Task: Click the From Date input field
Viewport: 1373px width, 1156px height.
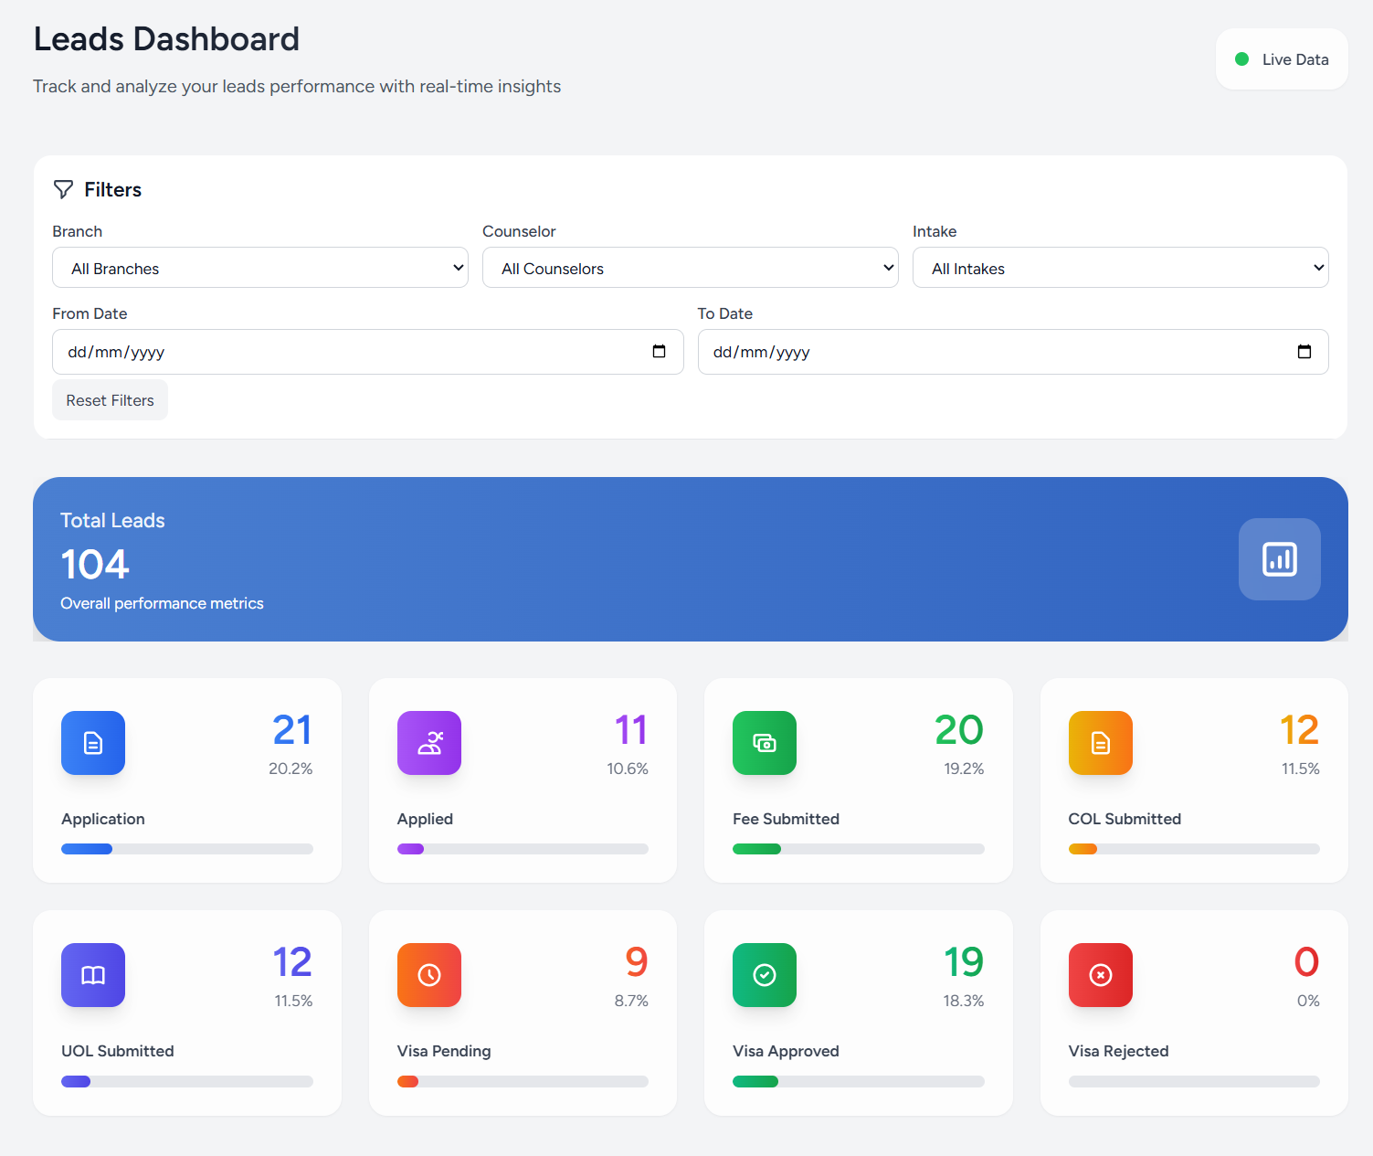Action: point(320,352)
